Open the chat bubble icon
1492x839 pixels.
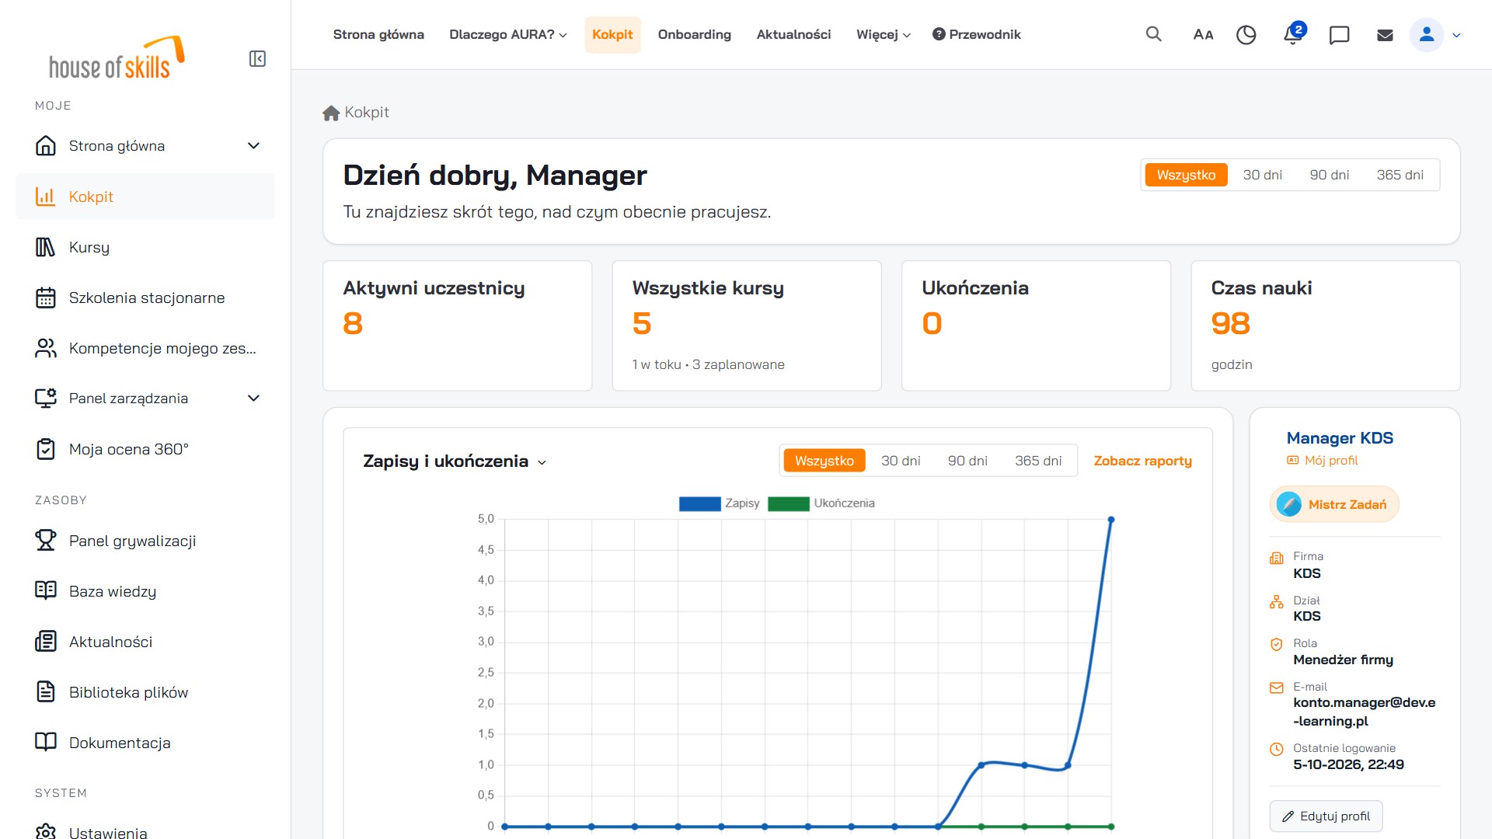[1339, 35]
